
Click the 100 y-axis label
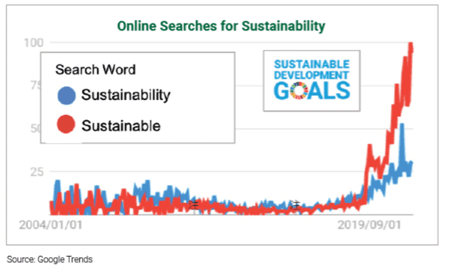(x=34, y=43)
